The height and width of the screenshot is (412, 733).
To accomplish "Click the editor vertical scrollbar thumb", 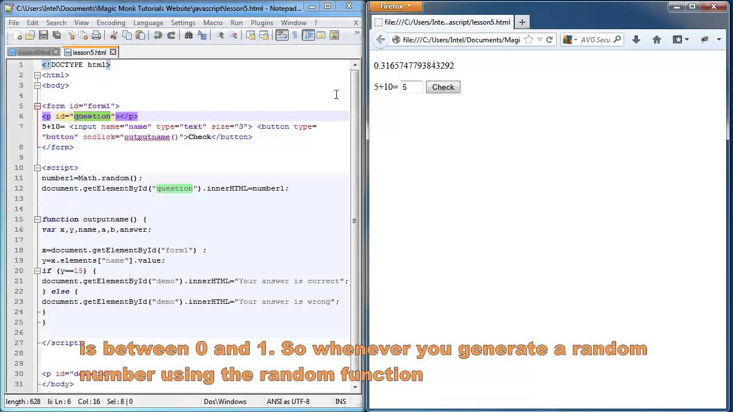I will (x=354, y=221).
